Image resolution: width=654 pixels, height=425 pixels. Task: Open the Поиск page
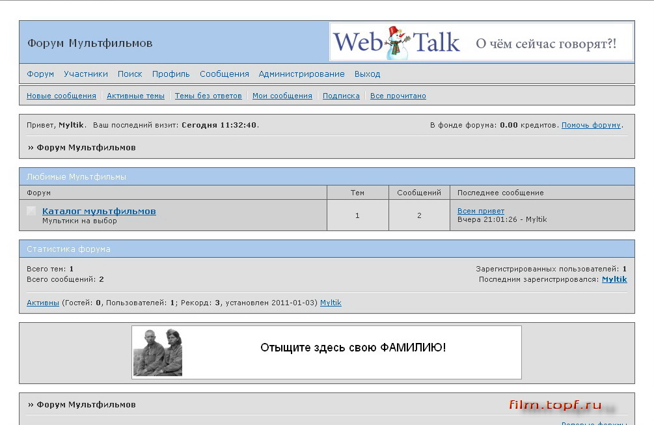pyautogui.click(x=129, y=74)
